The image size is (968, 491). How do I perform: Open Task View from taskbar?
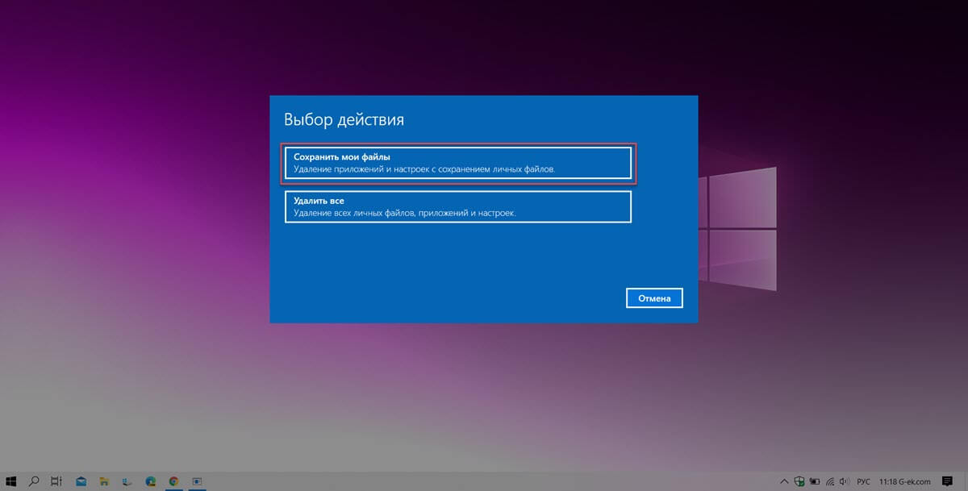[x=56, y=481]
